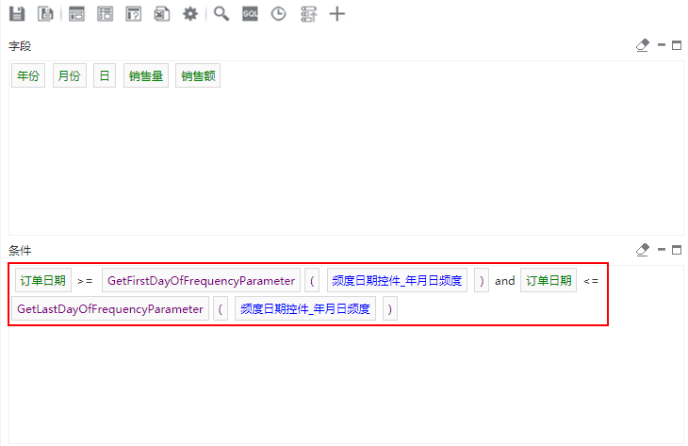The width and height of the screenshot is (688, 446).
Task: Click the >= operator in the condition
Action: [x=85, y=281]
